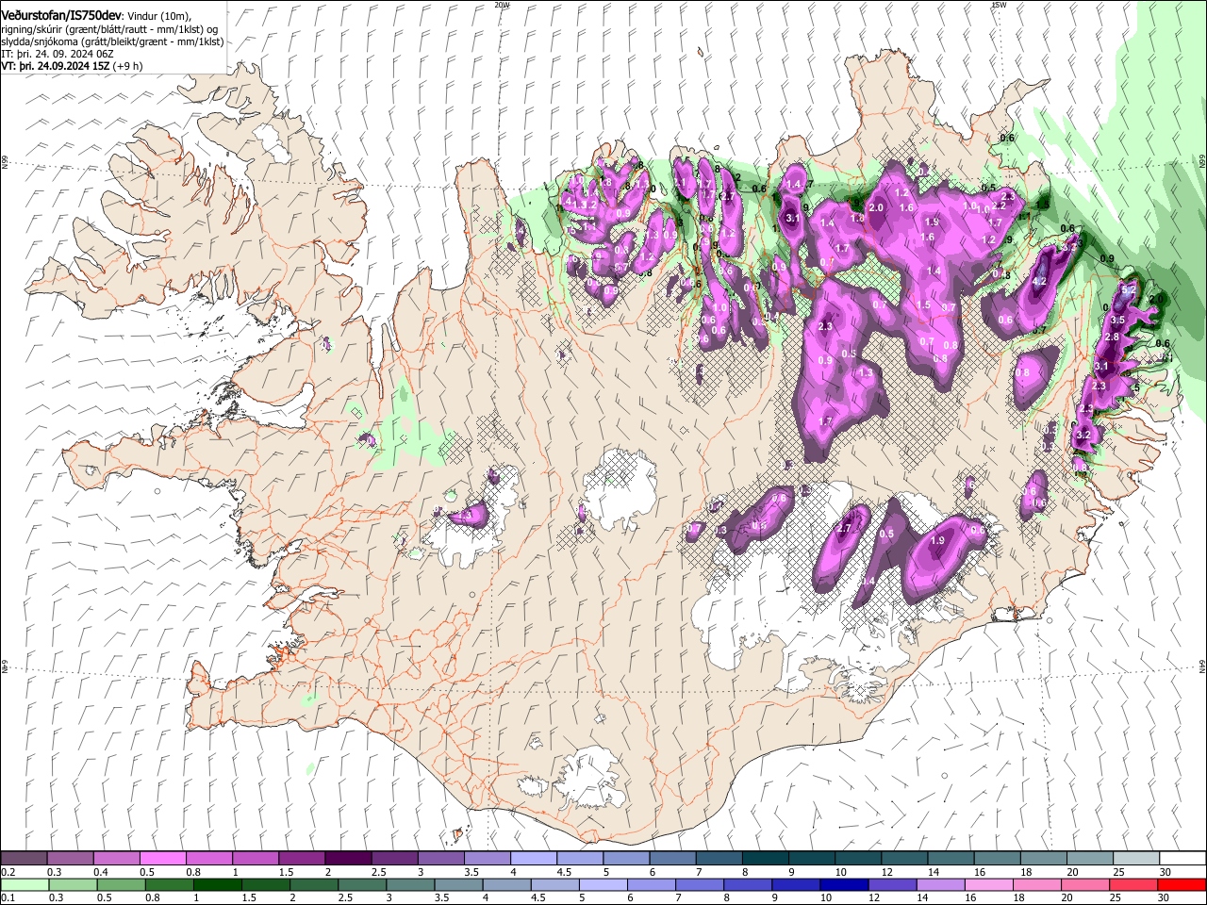This screenshot has width=1207, height=905.
Task: Click bottom-row legend swatch between 0.1 and 0.3
Action: click(25, 884)
